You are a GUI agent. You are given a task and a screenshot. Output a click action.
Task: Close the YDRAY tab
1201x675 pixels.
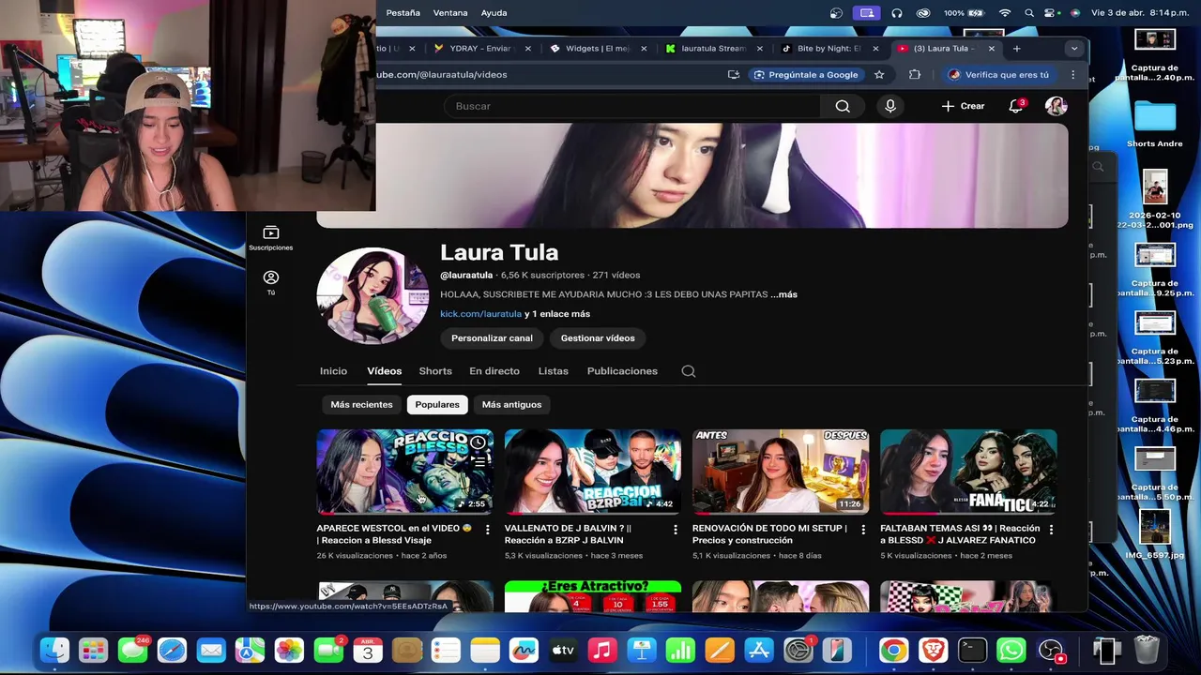click(528, 49)
